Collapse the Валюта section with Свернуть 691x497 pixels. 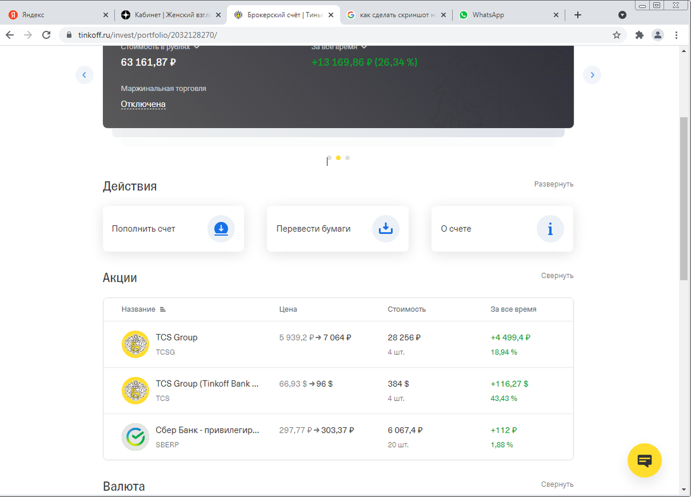click(557, 484)
